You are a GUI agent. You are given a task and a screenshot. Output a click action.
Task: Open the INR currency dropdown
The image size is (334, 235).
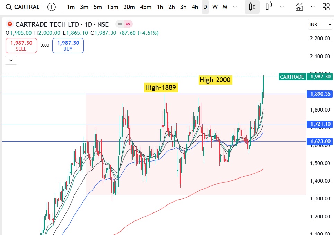pos(320,24)
